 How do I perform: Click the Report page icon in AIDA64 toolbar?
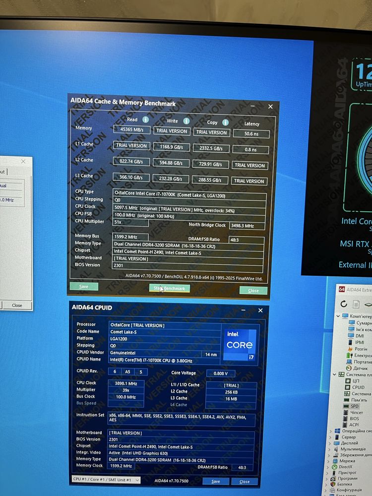(x=356, y=304)
